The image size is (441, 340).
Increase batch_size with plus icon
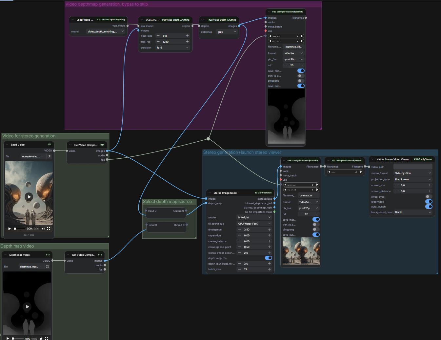[x=270, y=269]
